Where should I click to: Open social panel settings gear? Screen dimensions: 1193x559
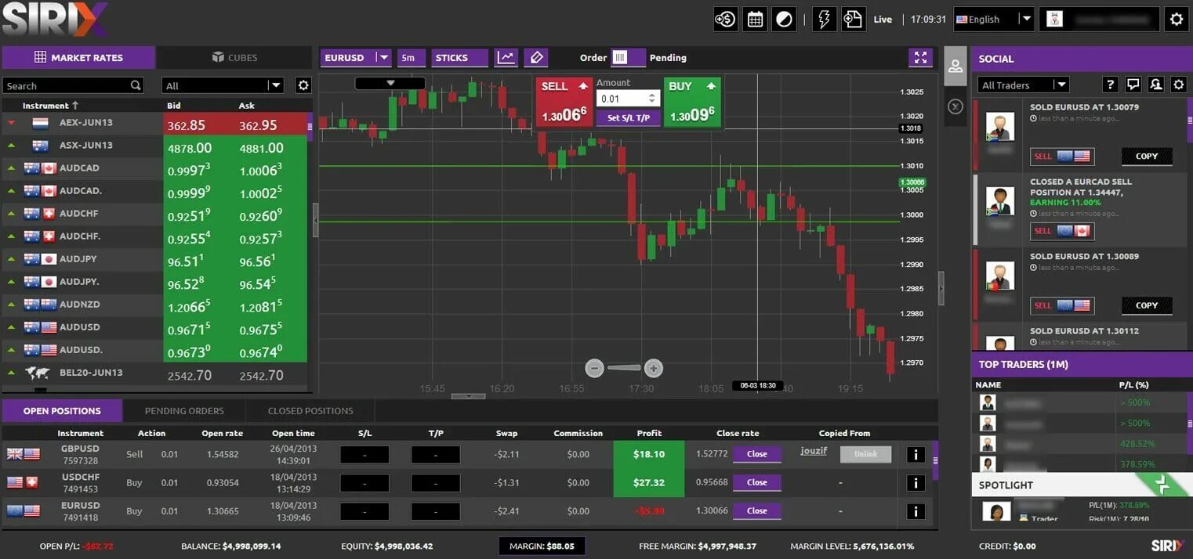1178,85
